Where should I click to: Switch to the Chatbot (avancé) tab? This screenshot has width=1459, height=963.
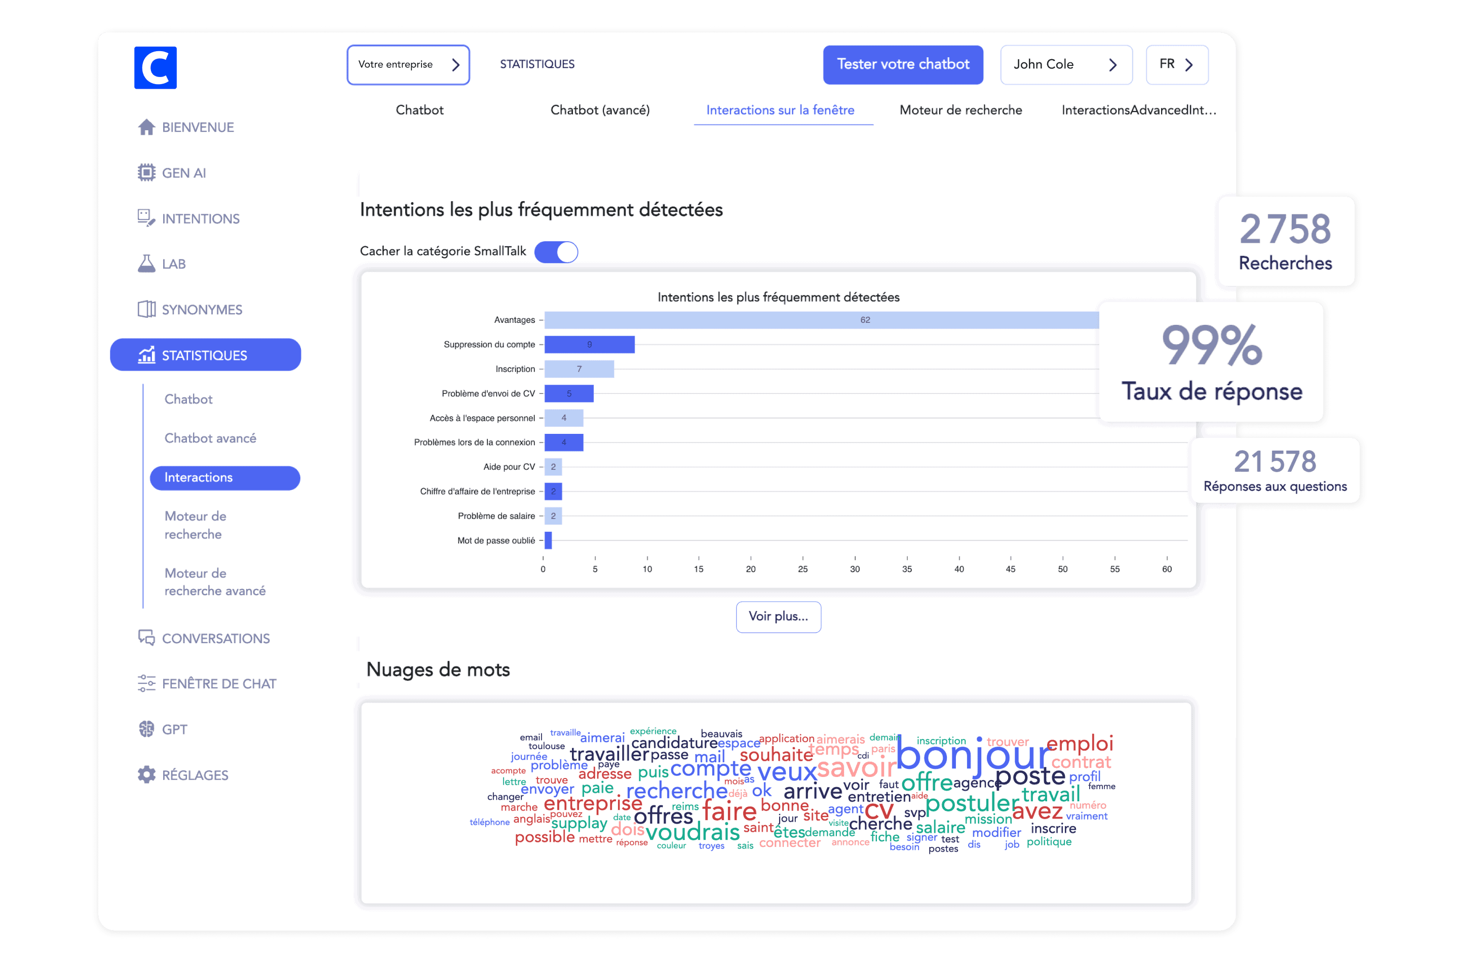click(599, 110)
